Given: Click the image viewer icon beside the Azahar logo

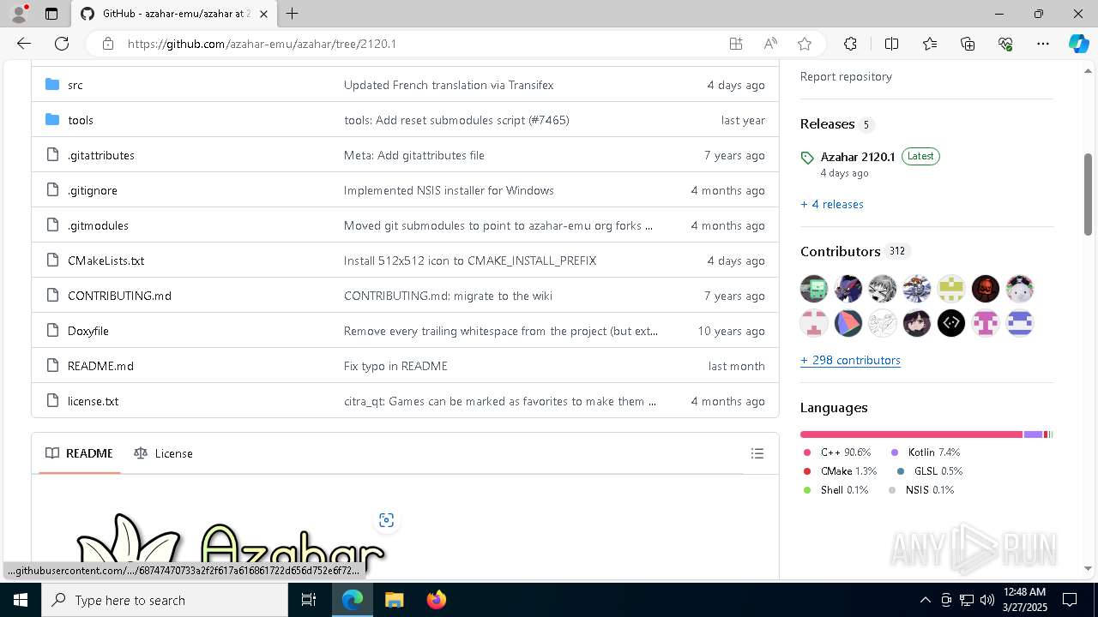Looking at the screenshot, I should [386, 520].
